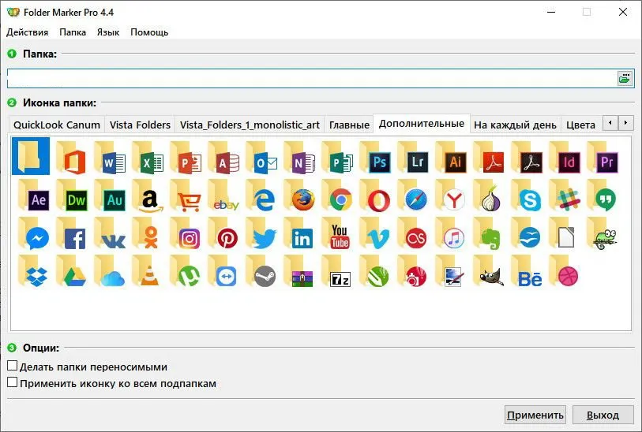Choose the PowerPoint folder icon
This screenshot has width=642, height=432.
point(186,158)
